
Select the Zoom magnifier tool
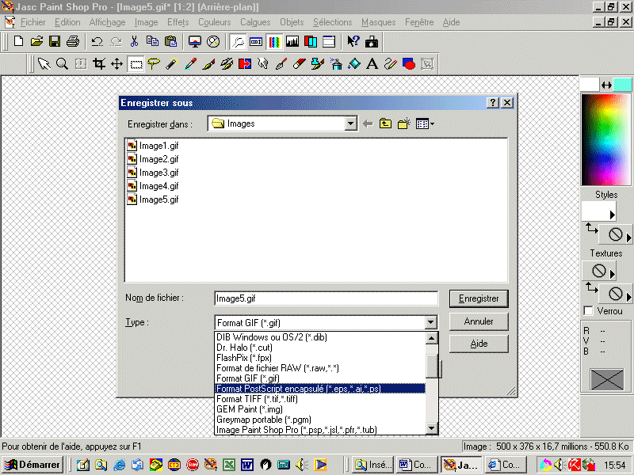pos(62,64)
